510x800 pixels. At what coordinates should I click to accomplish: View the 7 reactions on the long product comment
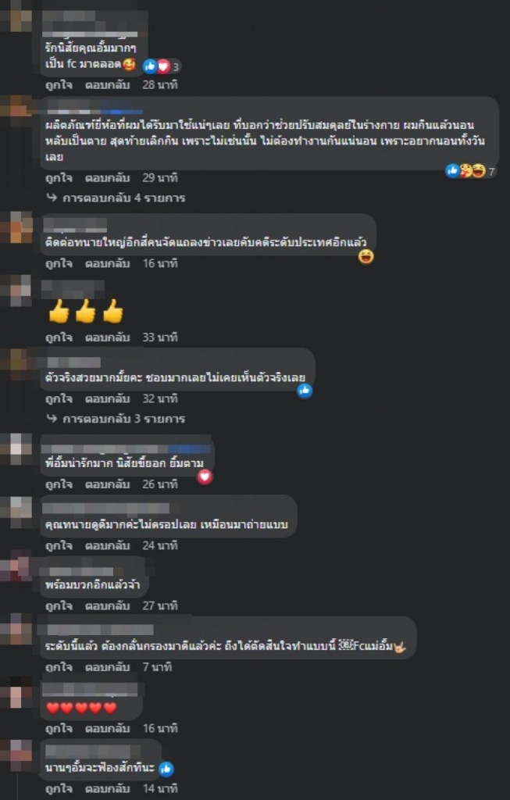point(471,171)
